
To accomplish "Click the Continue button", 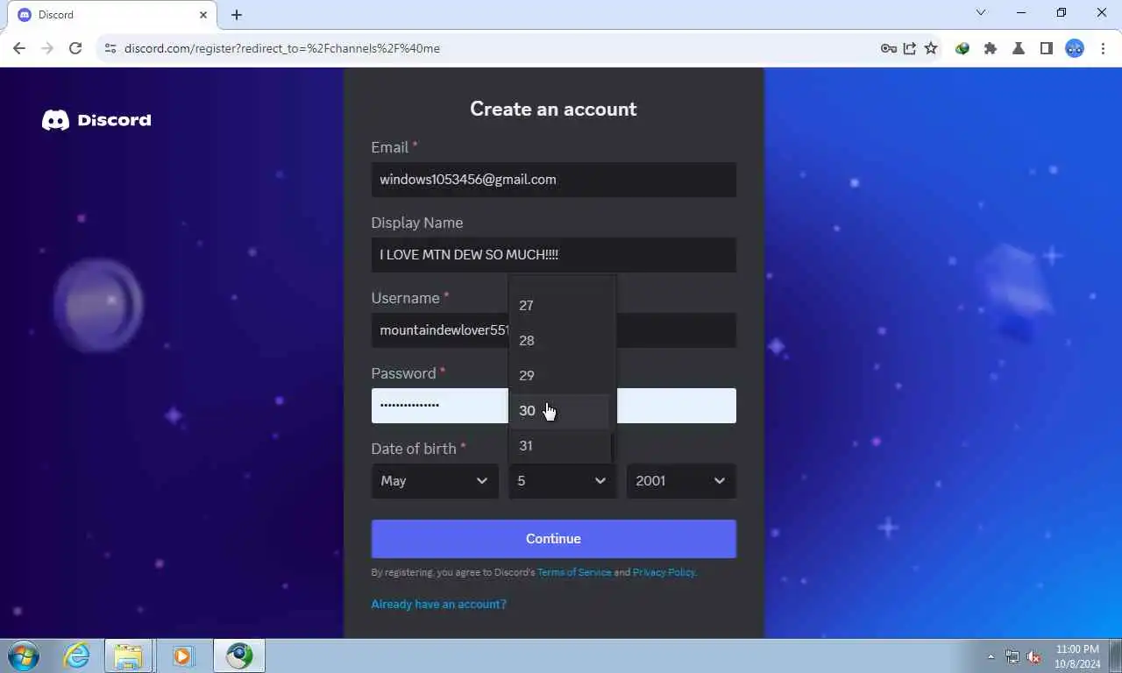I will (553, 539).
